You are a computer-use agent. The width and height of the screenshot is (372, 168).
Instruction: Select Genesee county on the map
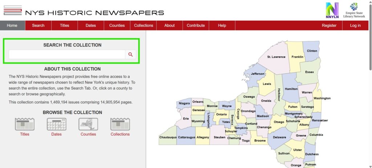click(198, 110)
